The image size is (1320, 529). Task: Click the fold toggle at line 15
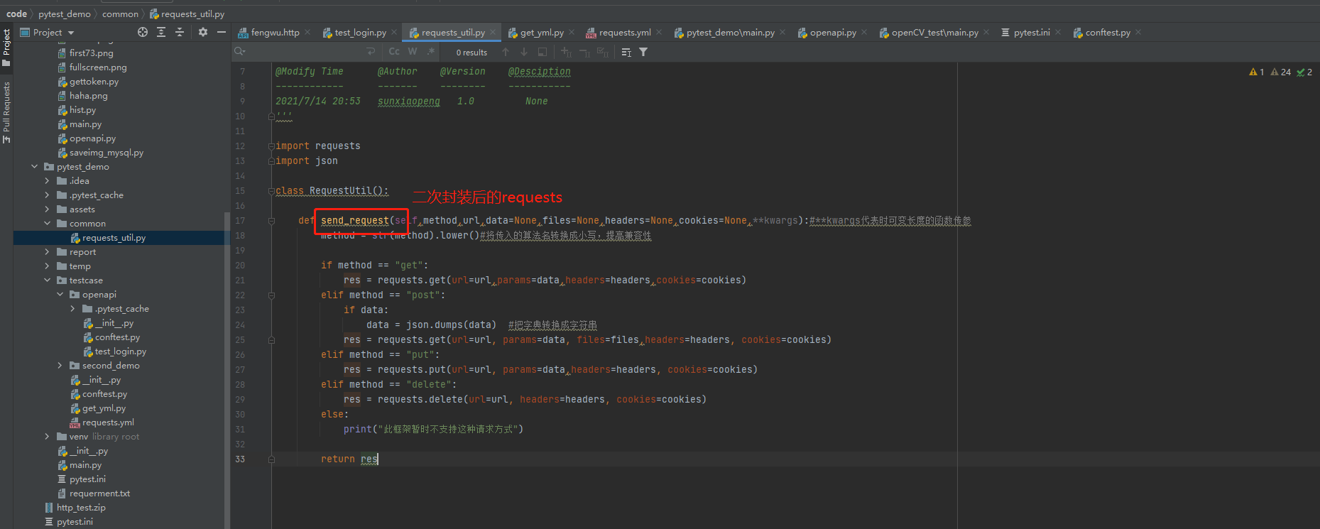coord(271,191)
